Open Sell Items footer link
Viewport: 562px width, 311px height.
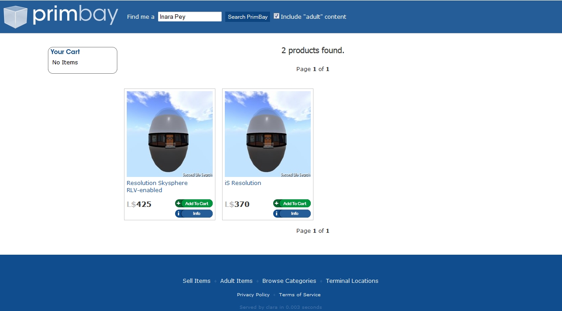pos(196,281)
